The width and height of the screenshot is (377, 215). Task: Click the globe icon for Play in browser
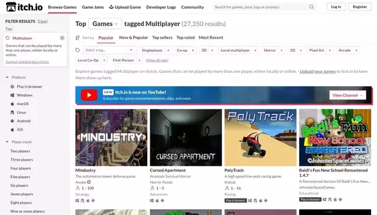point(12,86)
